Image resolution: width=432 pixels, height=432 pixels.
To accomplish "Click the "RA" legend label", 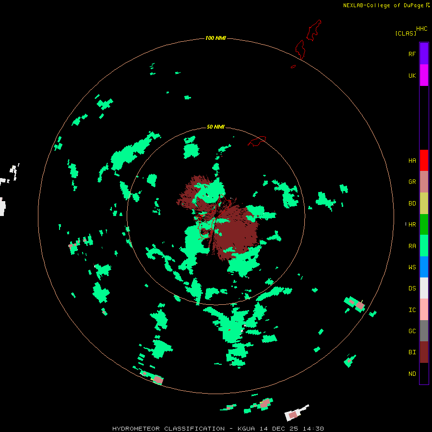I will (412, 246).
